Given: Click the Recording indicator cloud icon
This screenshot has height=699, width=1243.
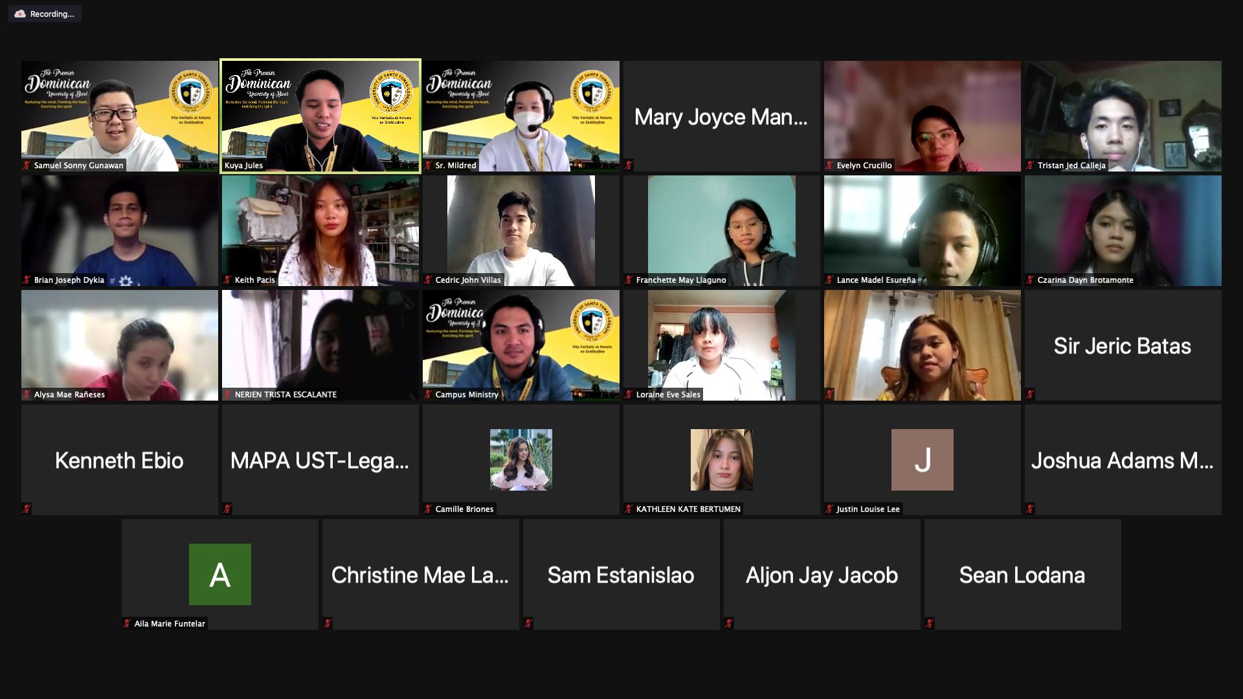Looking at the screenshot, I should pos(20,14).
